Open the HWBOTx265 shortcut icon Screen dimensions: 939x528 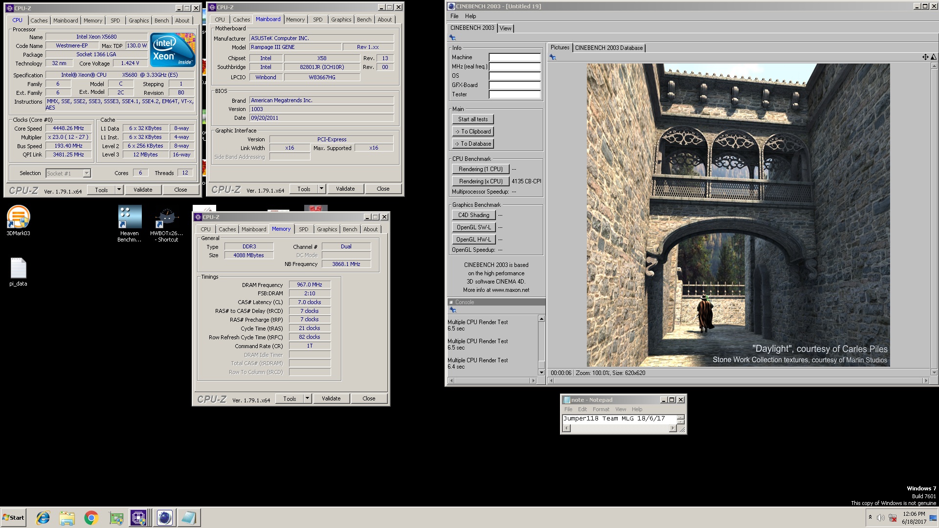(167, 224)
